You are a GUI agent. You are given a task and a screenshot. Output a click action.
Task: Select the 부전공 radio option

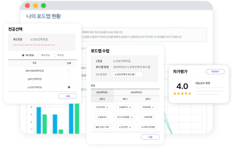tap(55, 55)
